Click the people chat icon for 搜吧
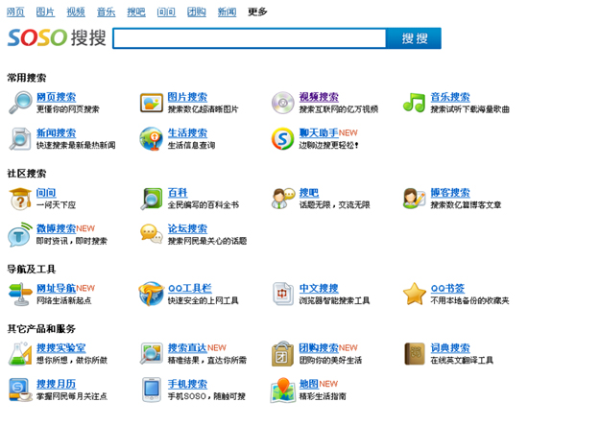600x426 pixels. (x=283, y=199)
